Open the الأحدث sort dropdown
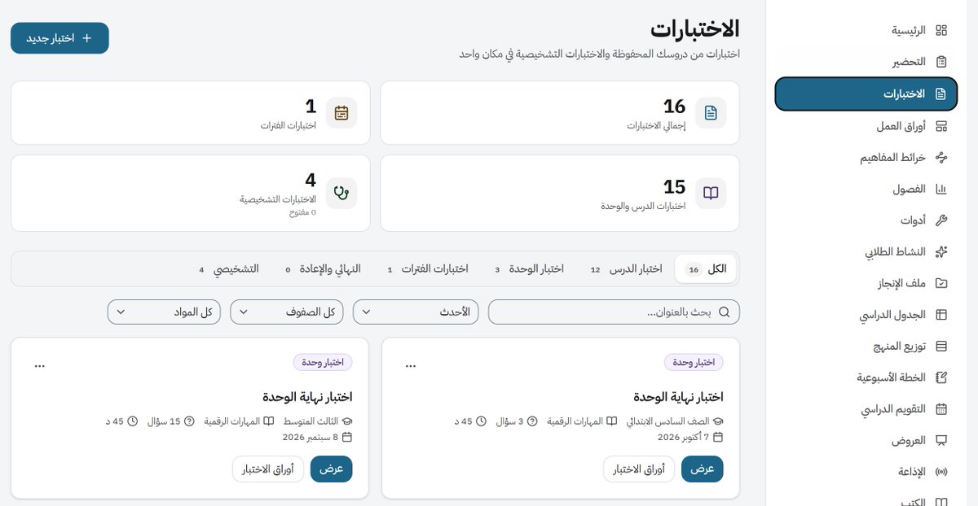 416,312
